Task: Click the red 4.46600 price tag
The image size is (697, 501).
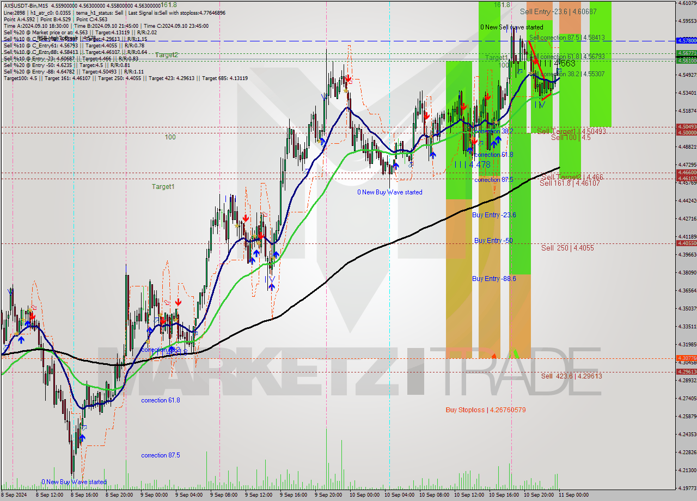Action: (686, 172)
